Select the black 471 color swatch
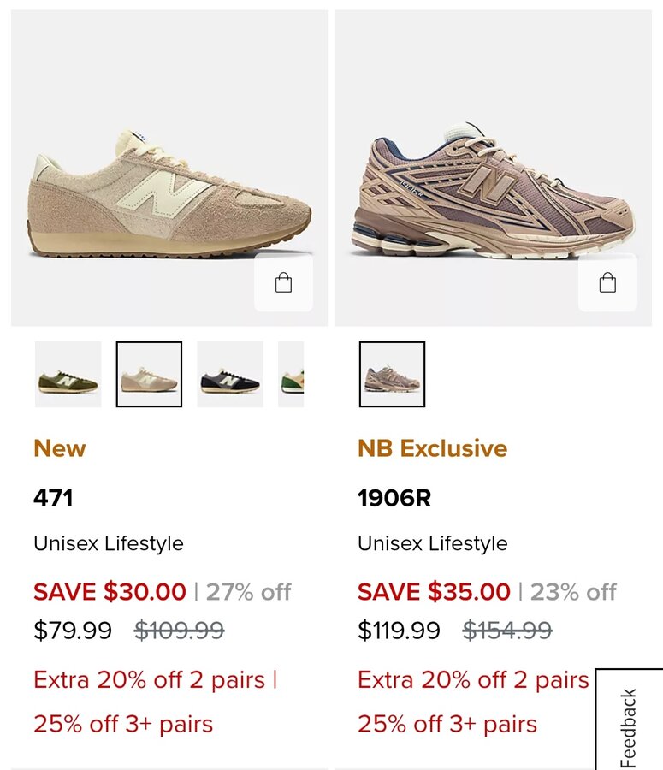 point(230,375)
